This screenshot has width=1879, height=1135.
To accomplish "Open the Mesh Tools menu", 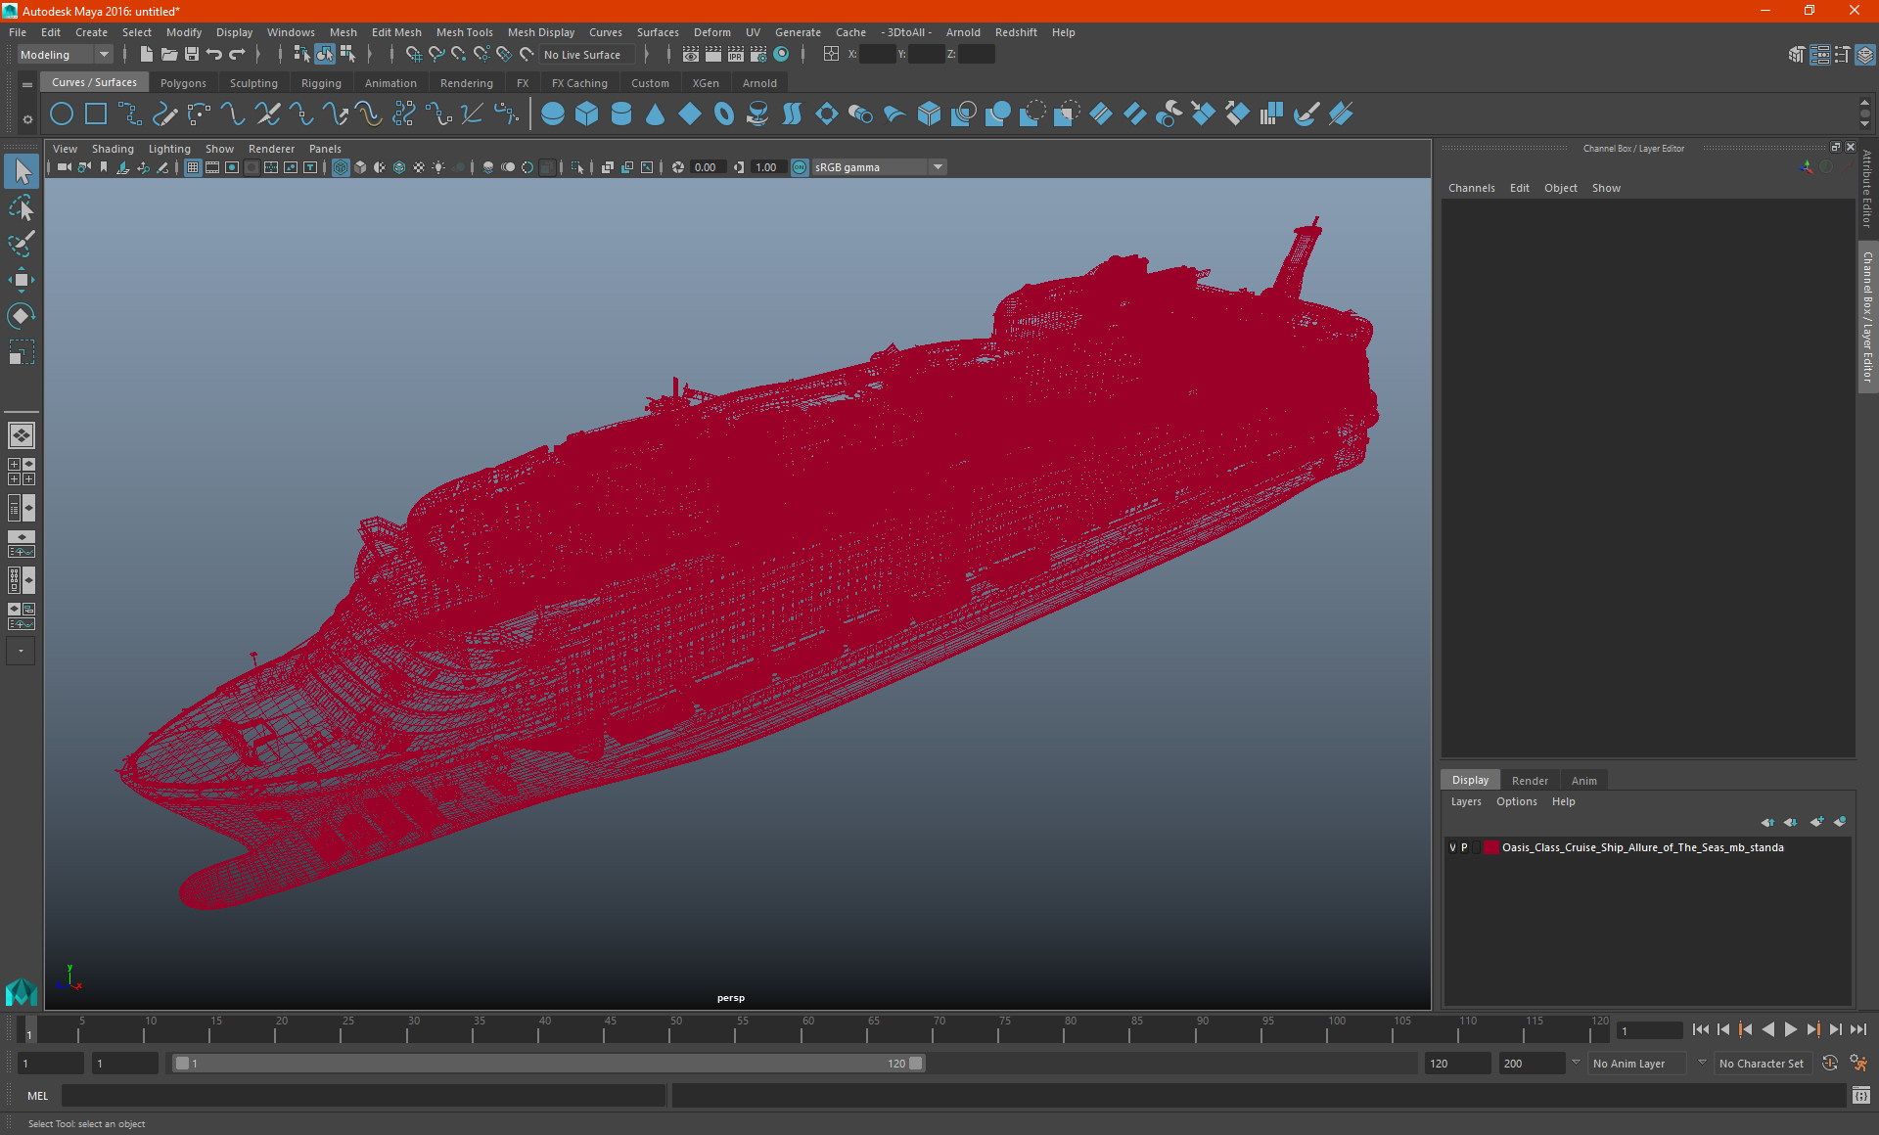I will 464,32.
